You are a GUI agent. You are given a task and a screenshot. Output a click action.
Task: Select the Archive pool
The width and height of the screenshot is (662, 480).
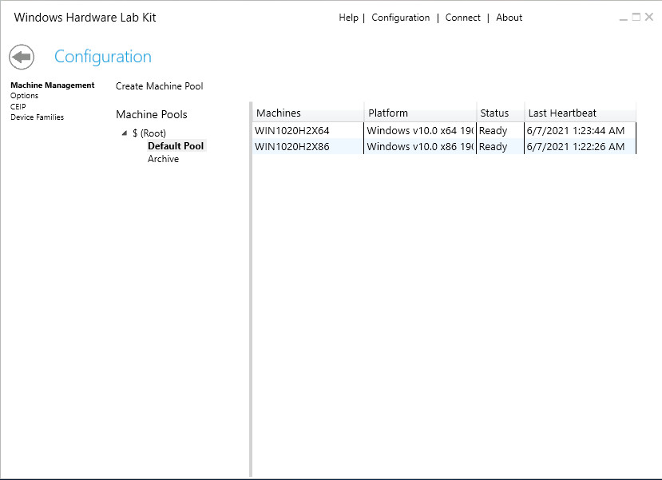(x=163, y=159)
